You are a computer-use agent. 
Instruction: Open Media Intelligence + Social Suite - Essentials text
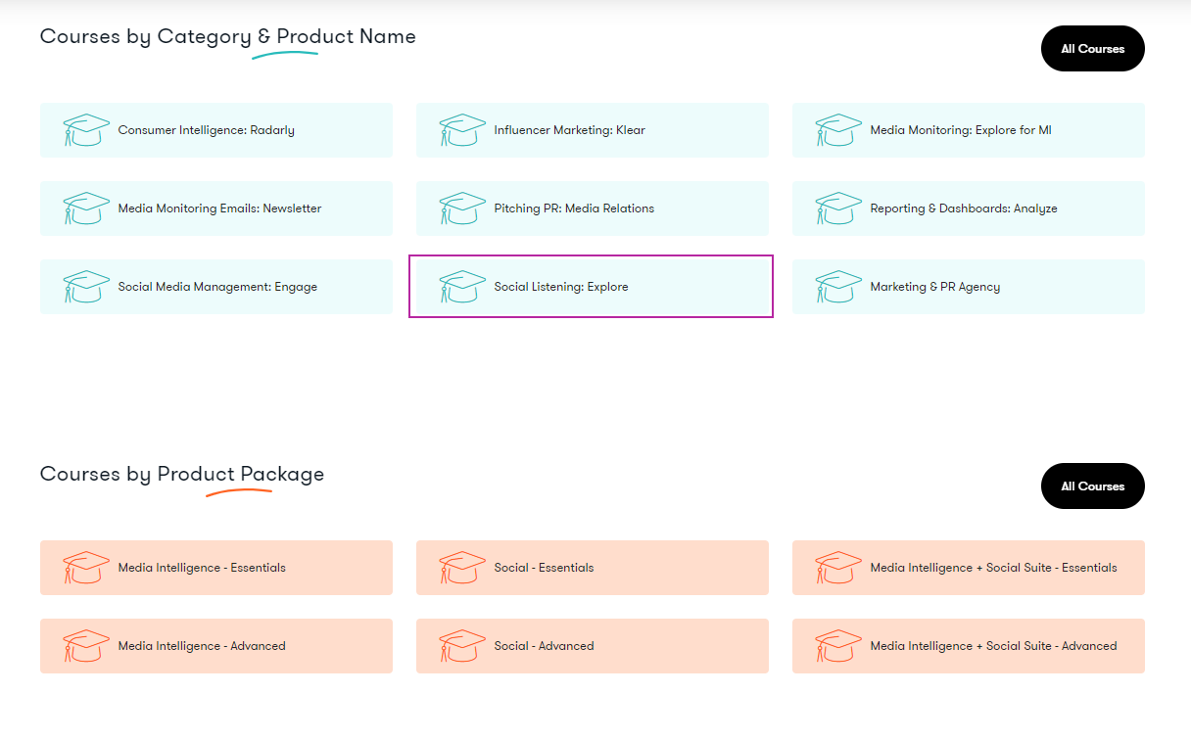[x=994, y=568]
